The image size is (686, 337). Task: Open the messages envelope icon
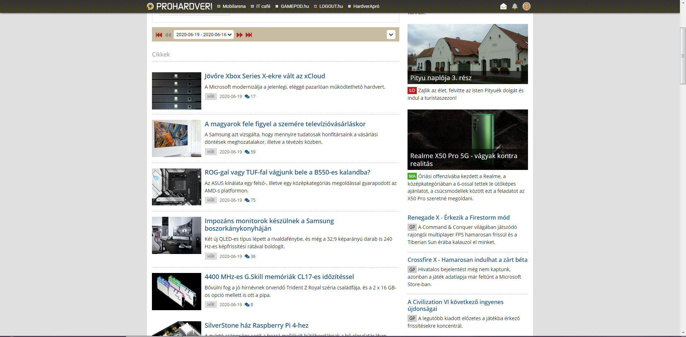[503, 6]
